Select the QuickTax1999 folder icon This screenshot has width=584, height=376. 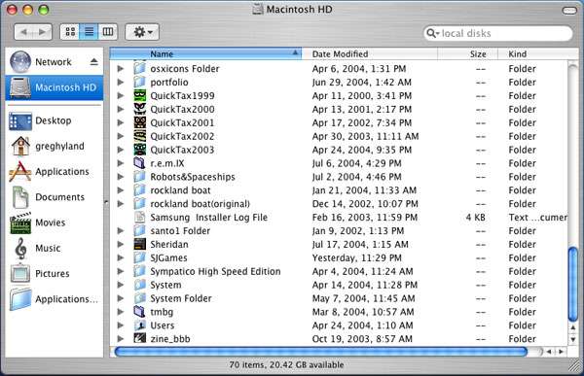[139, 95]
